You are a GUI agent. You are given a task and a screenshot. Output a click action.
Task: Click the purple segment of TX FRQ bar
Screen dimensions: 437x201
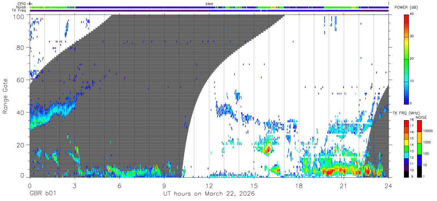406,167
